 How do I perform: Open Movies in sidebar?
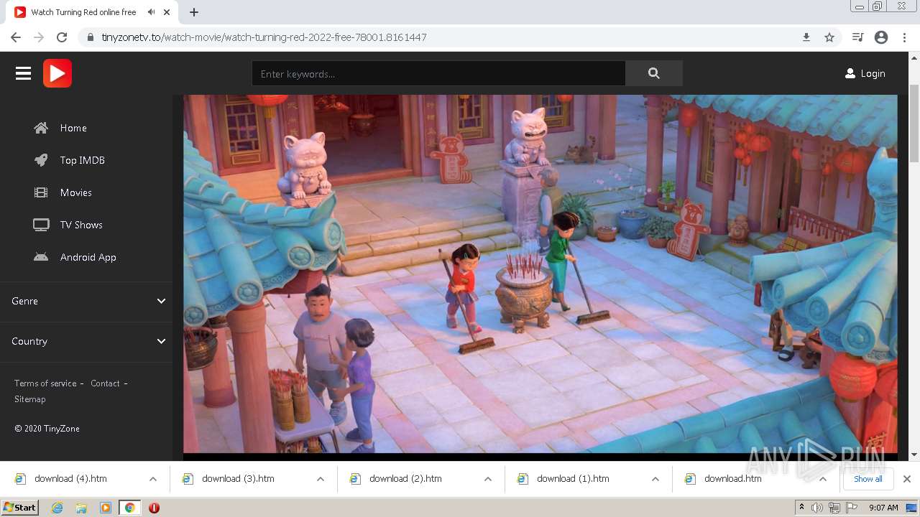76,192
